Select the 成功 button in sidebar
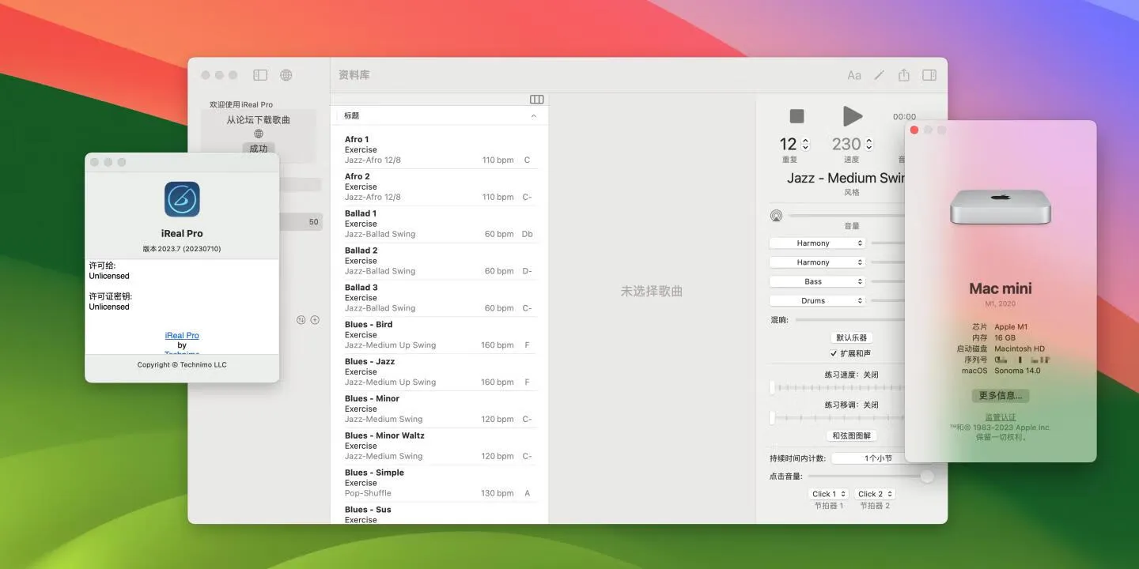Image resolution: width=1139 pixels, height=569 pixels. coord(259,148)
